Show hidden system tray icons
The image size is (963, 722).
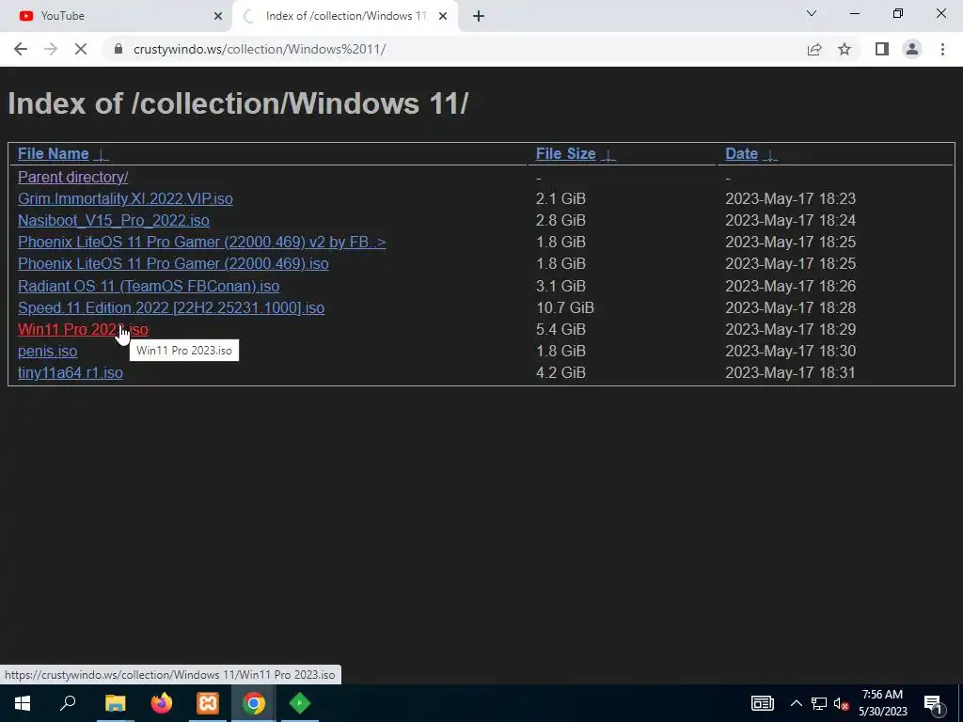click(x=796, y=703)
